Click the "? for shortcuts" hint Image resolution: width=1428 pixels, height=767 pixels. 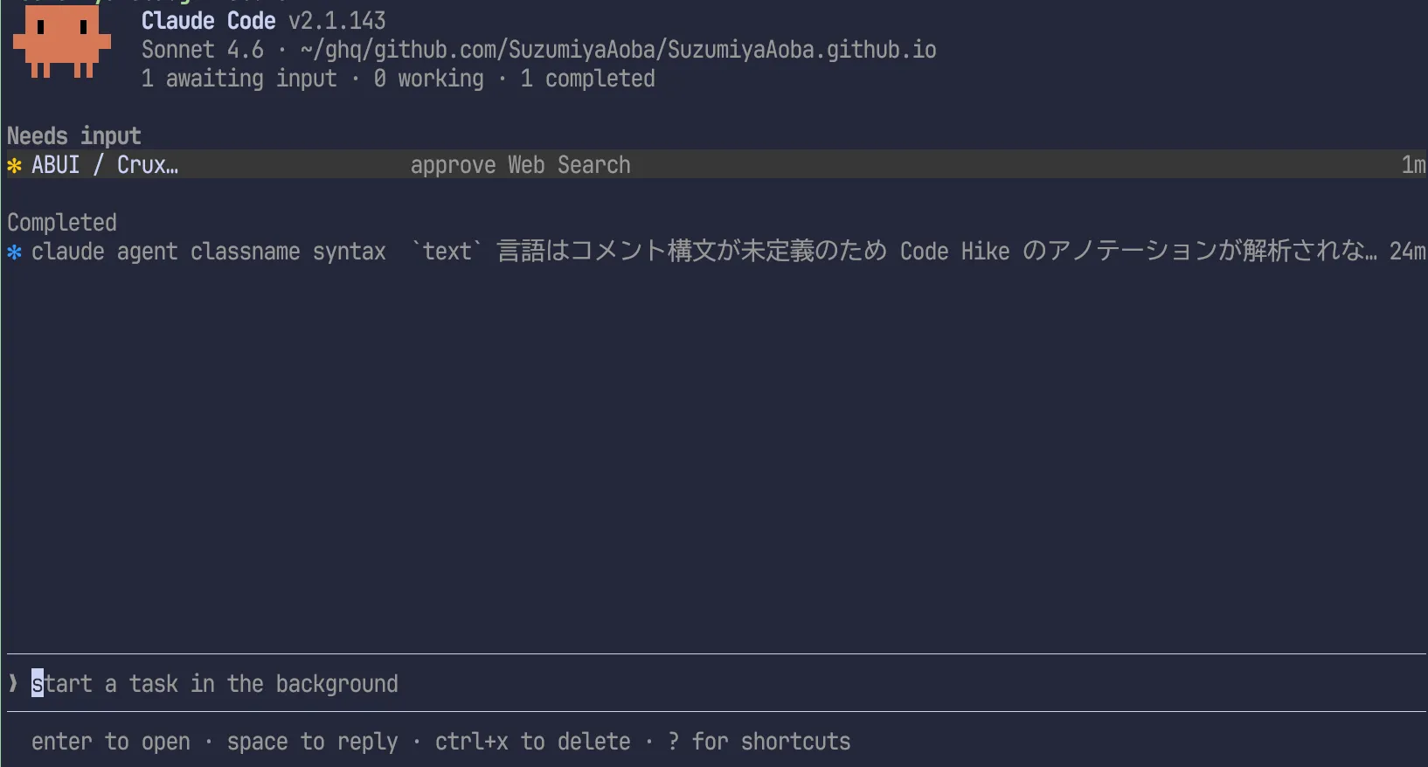tap(759, 742)
